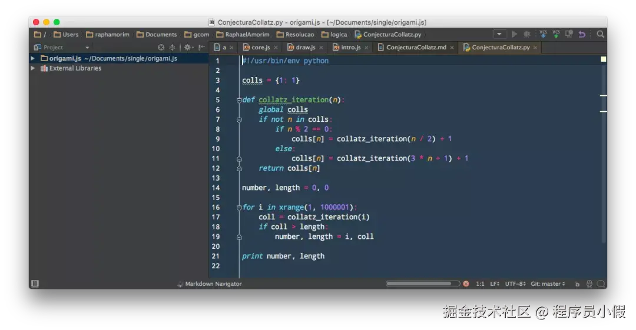Toggle tool window buttons in status bar corner
Screen dimensions: 636x330
pyautogui.click(x=35, y=284)
